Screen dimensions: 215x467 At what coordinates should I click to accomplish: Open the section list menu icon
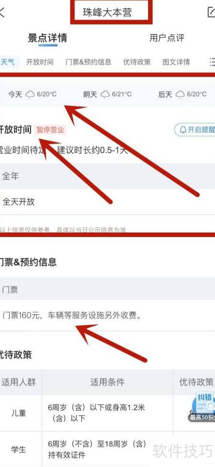pos(212,62)
